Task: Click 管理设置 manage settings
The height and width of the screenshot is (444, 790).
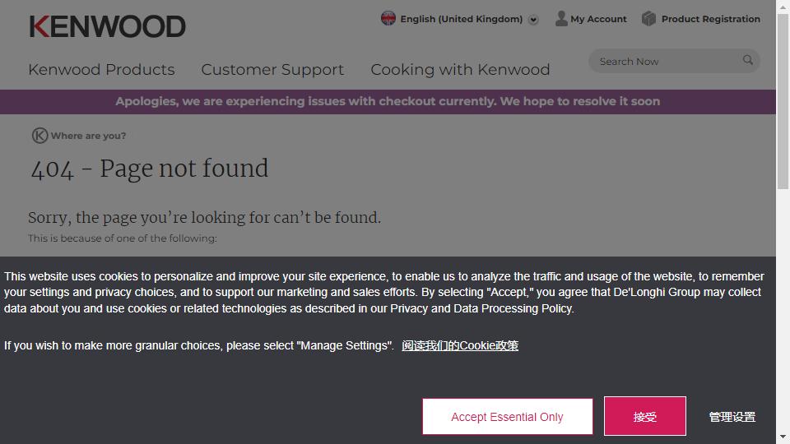Action: (x=732, y=417)
